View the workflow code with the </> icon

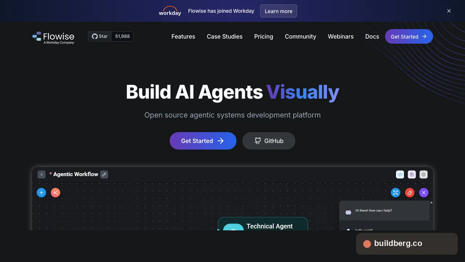(x=400, y=174)
